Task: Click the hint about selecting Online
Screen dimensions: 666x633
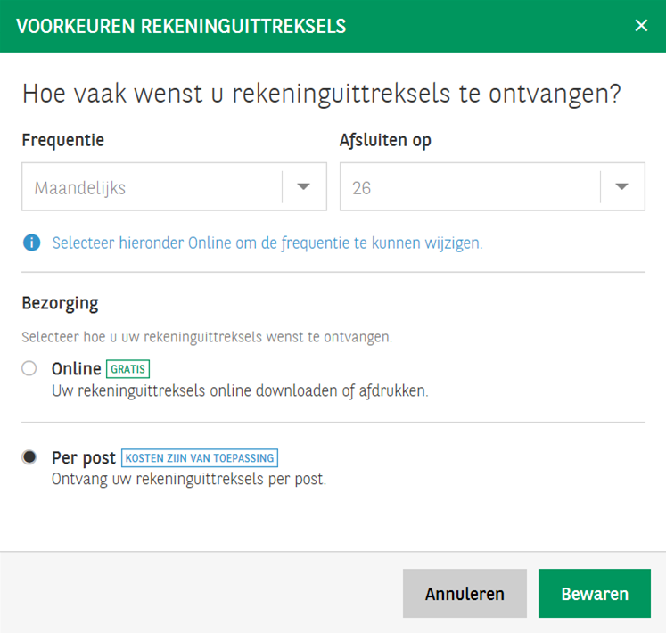Action: click(267, 243)
